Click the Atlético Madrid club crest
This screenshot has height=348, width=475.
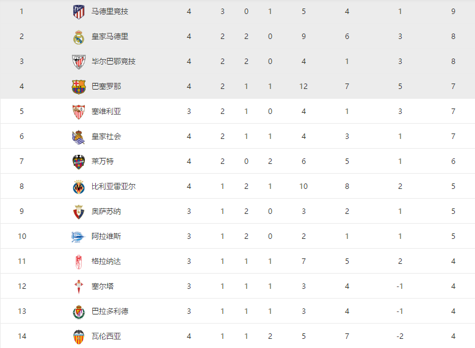pos(79,12)
